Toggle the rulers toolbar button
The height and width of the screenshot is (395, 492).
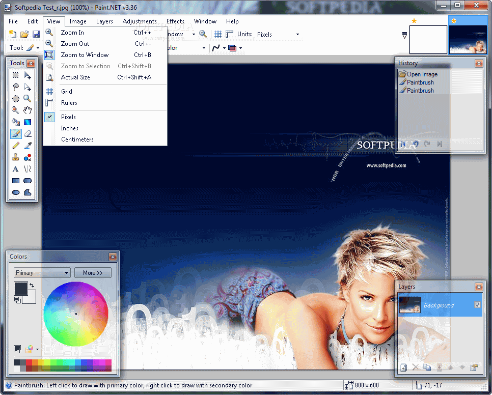pyautogui.click(x=230, y=34)
